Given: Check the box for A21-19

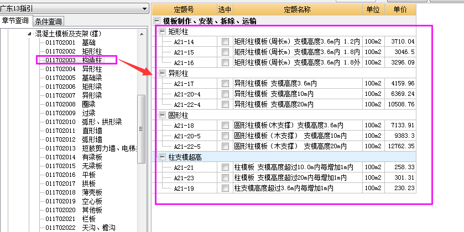Looking at the screenshot, I should coord(225,188).
